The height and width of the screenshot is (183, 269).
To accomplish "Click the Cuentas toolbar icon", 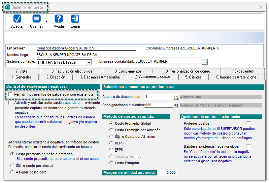I will click(36, 19).
